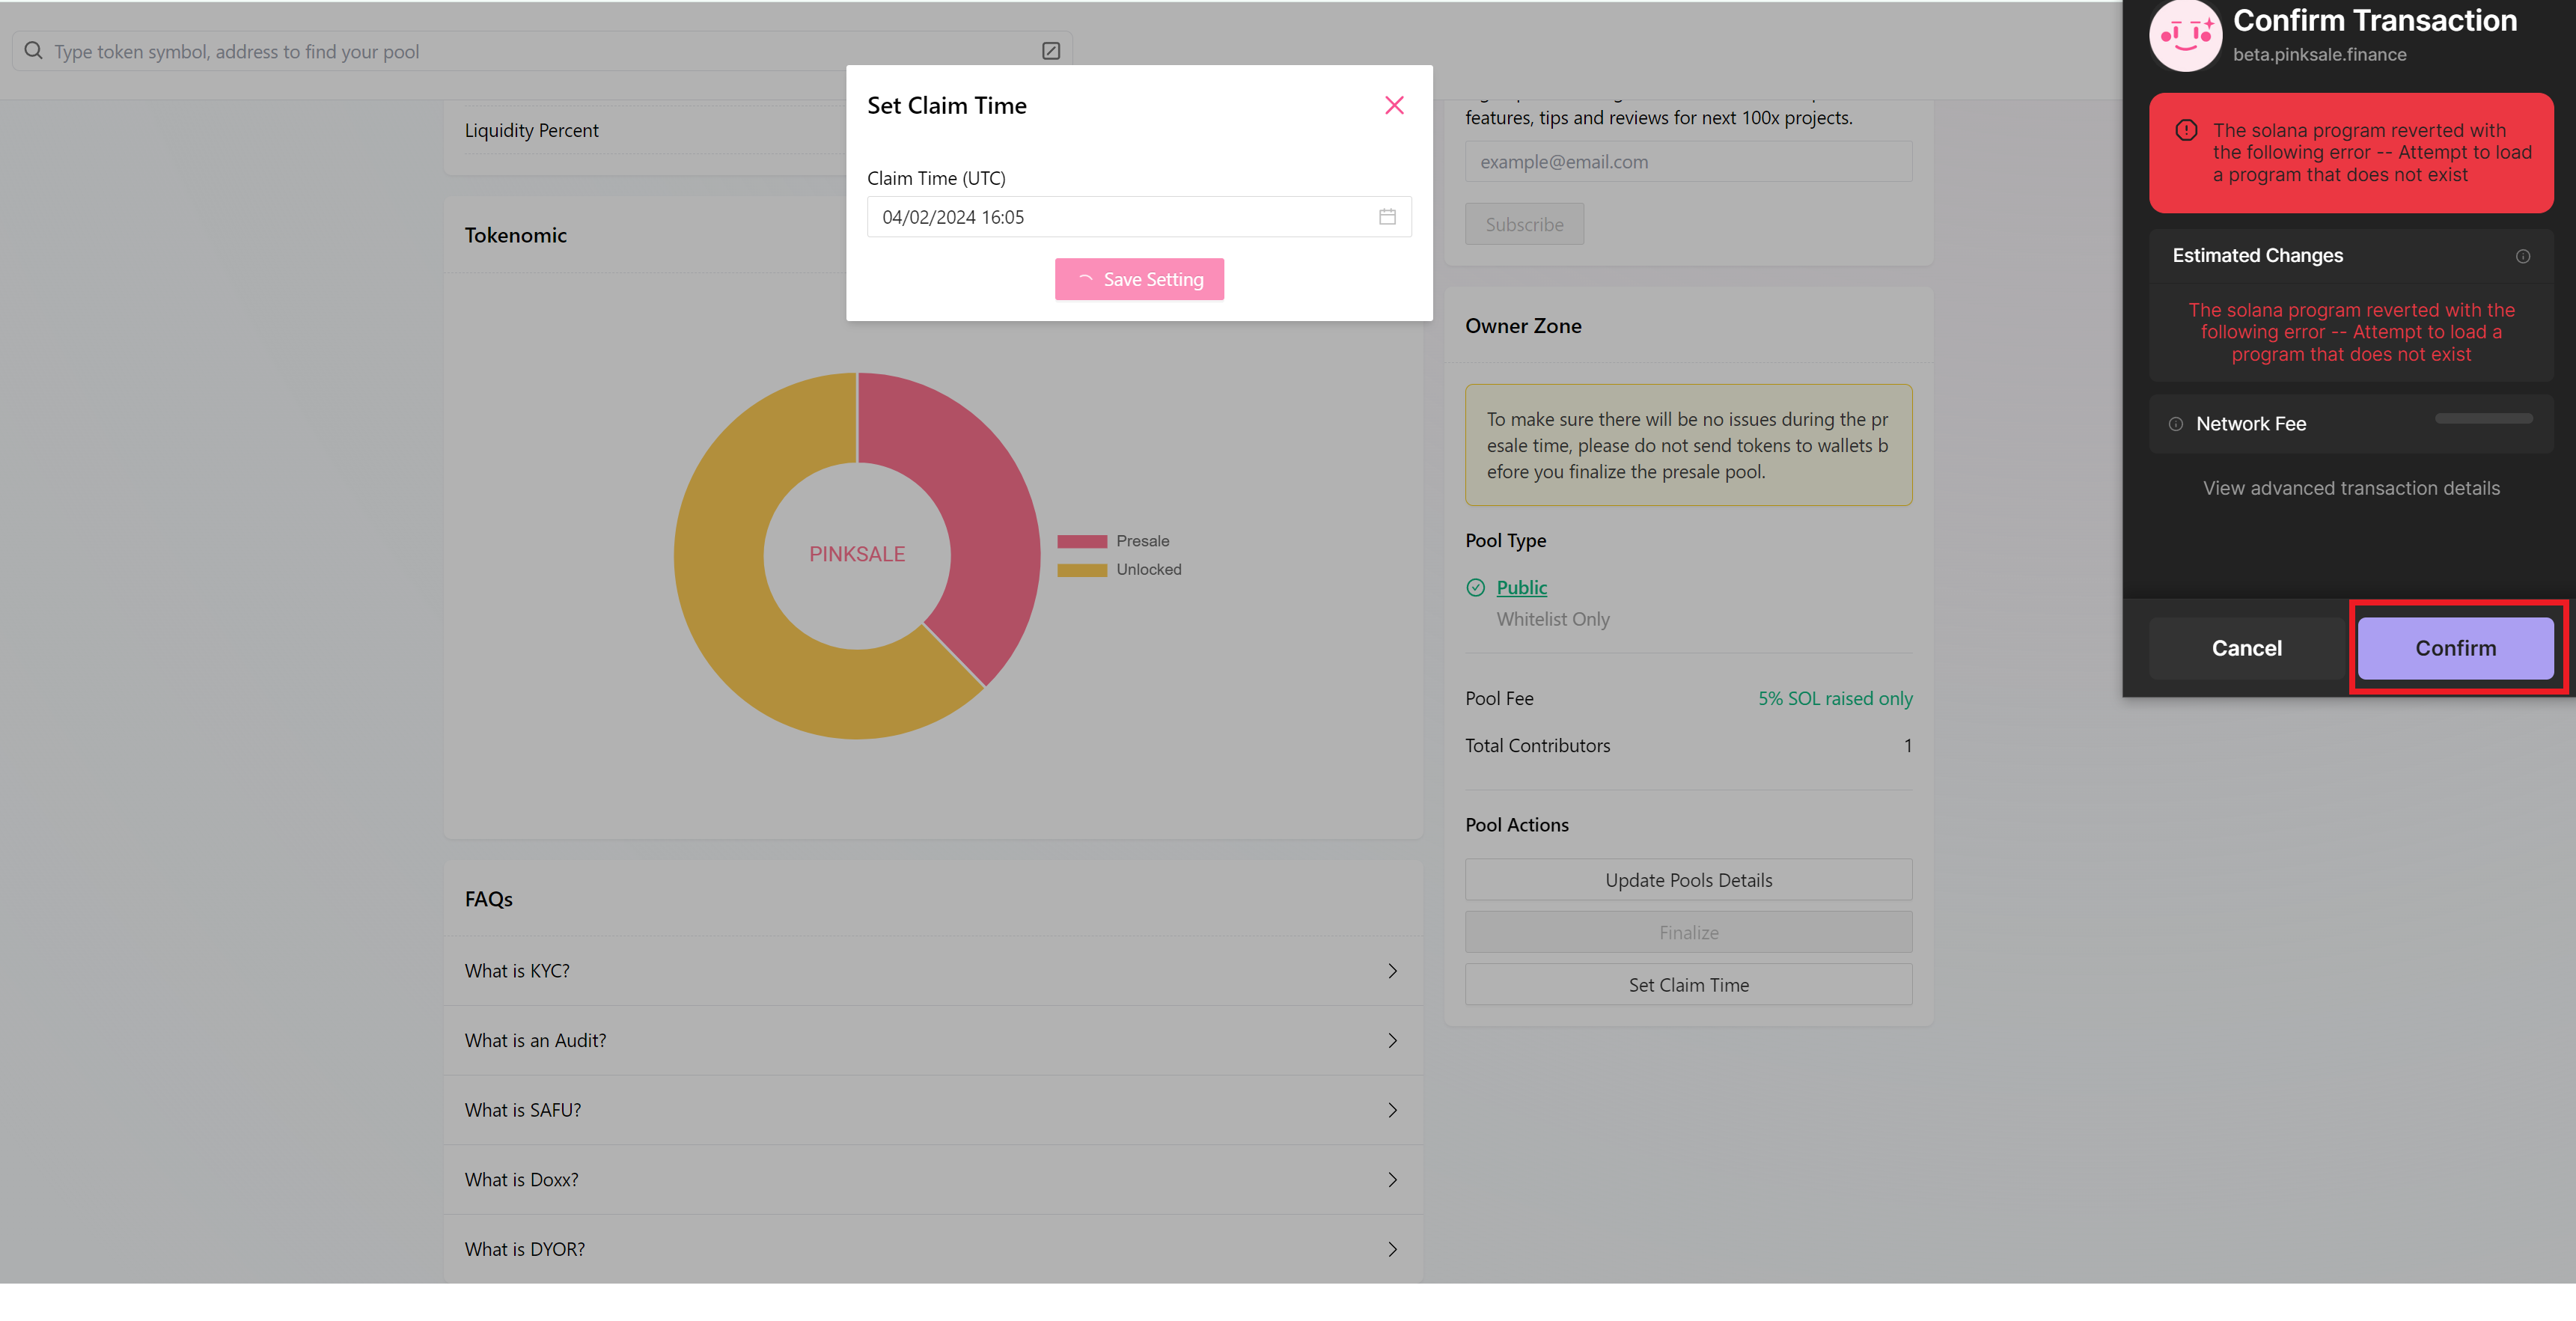The width and height of the screenshot is (2576, 1321).
Task: Click the PinkSale wallet avatar icon
Action: tap(2186, 35)
